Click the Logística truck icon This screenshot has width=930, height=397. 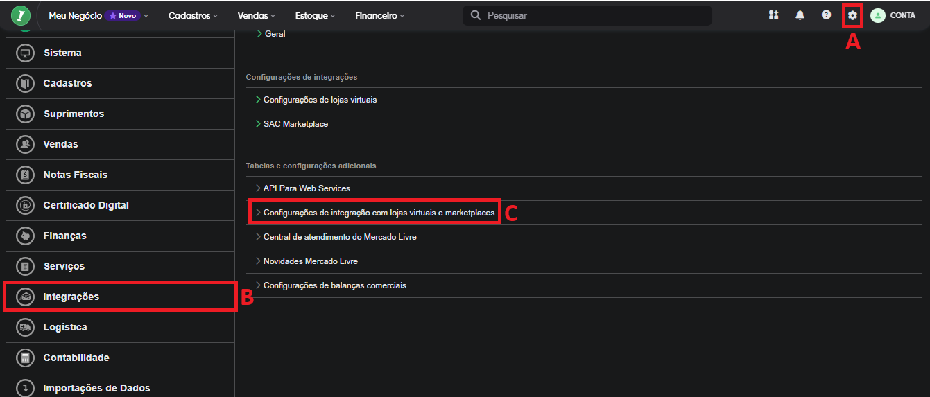(x=25, y=327)
